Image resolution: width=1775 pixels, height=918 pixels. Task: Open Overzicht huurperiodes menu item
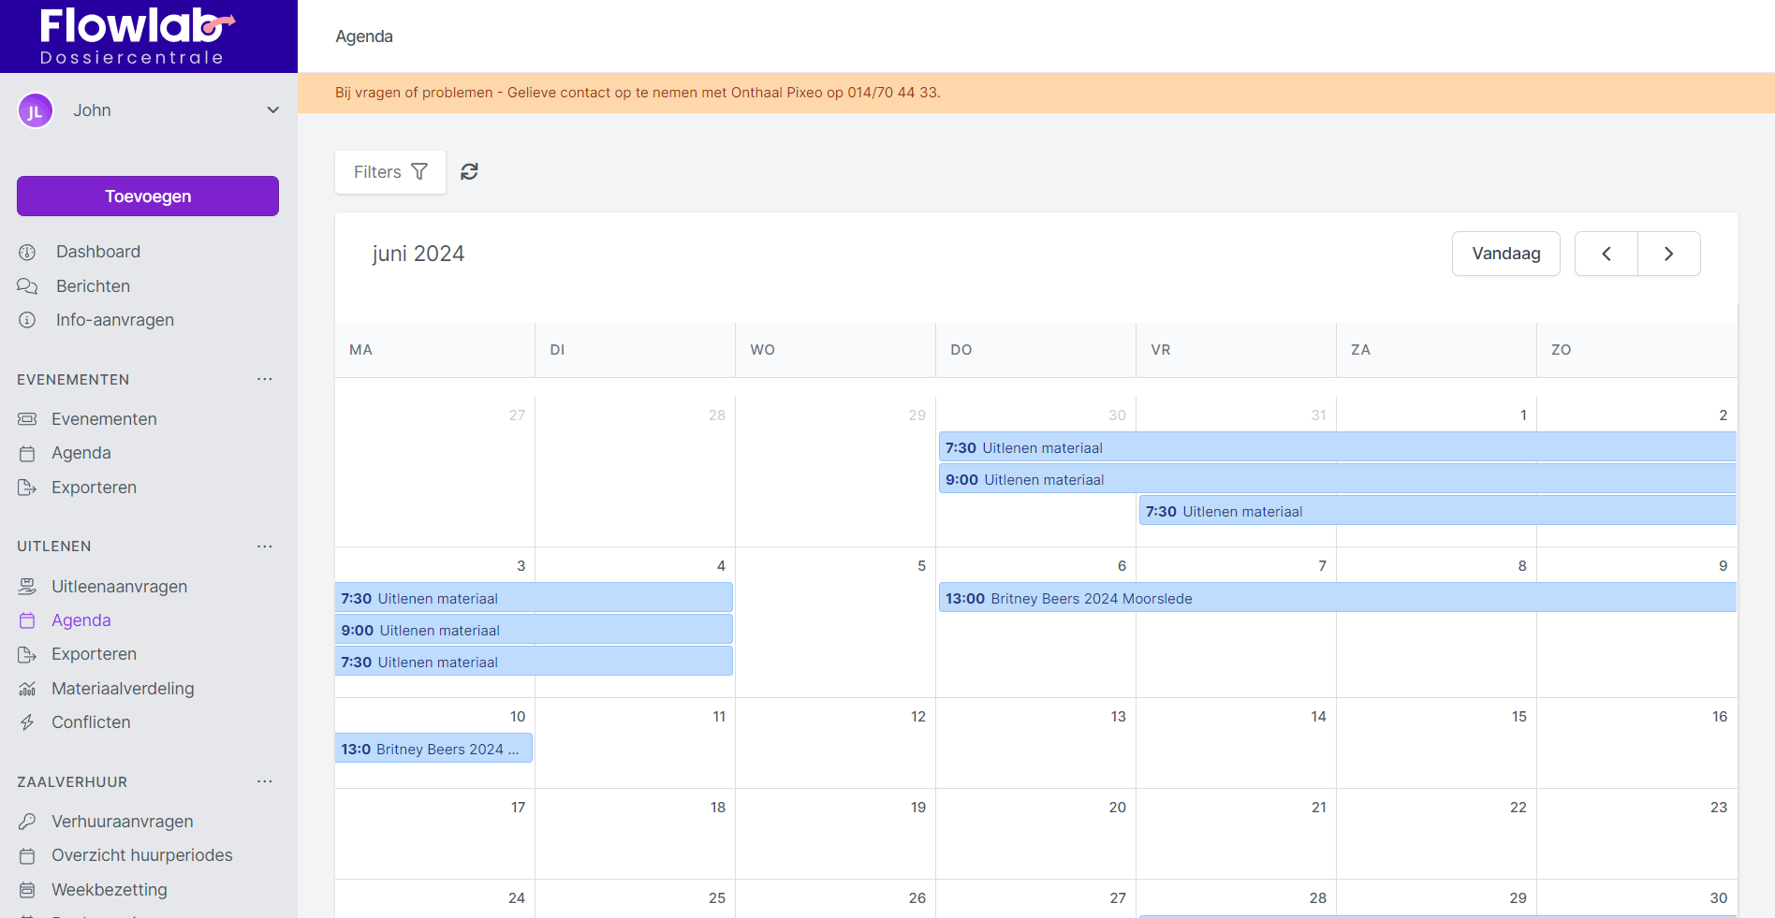click(x=141, y=855)
